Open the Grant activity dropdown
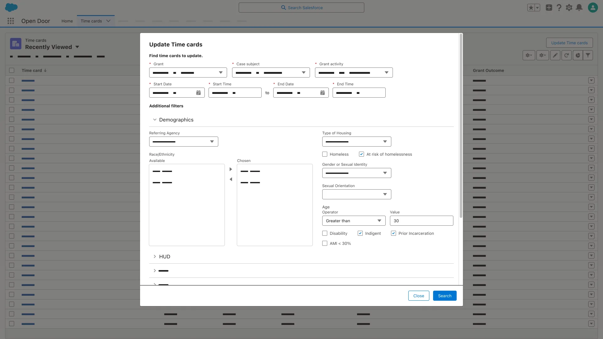603x339 pixels. pyautogui.click(x=354, y=73)
